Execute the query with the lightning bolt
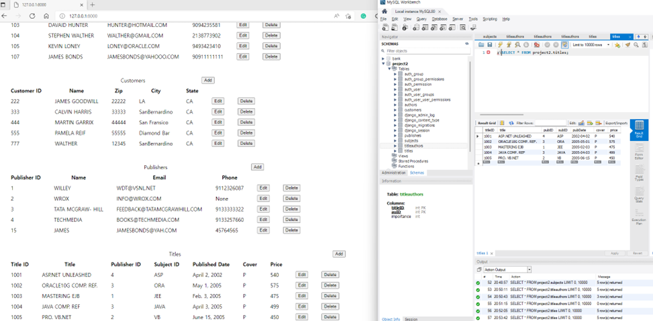The height and width of the screenshot is (321, 653). [x=500, y=44]
